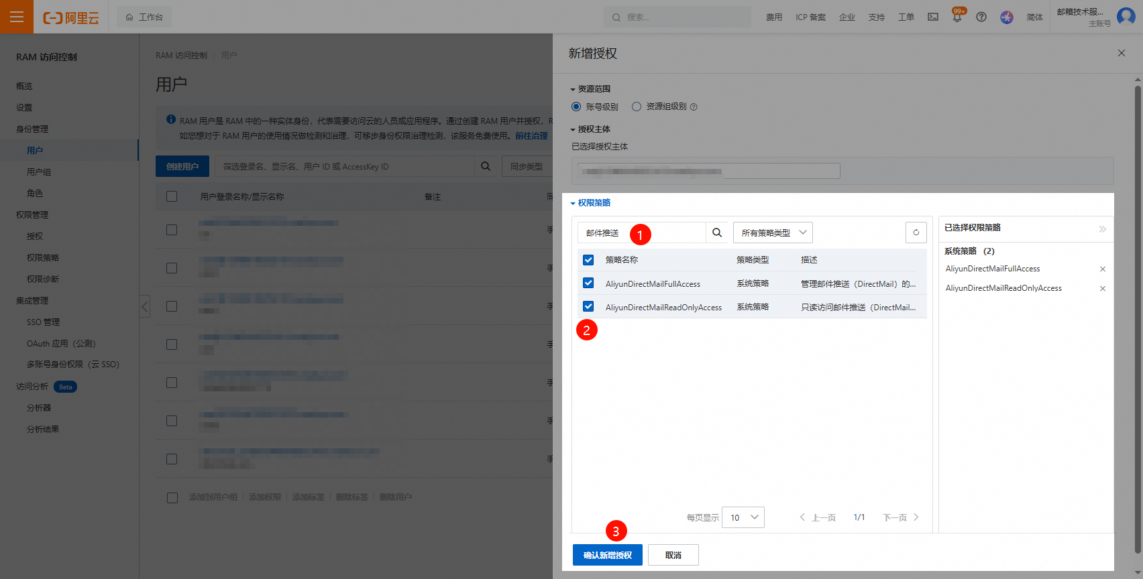The height and width of the screenshot is (579, 1143).
Task: Open the 同步类型 dropdown
Action: tap(527, 166)
